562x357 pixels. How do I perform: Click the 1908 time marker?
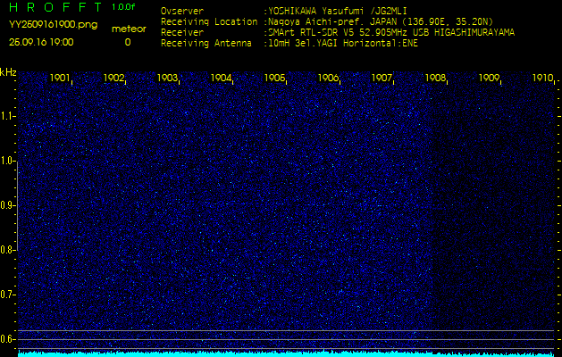pyautogui.click(x=436, y=79)
